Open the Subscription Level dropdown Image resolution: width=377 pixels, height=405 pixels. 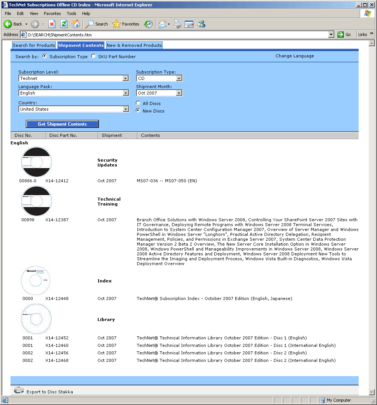tap(73, 78)
